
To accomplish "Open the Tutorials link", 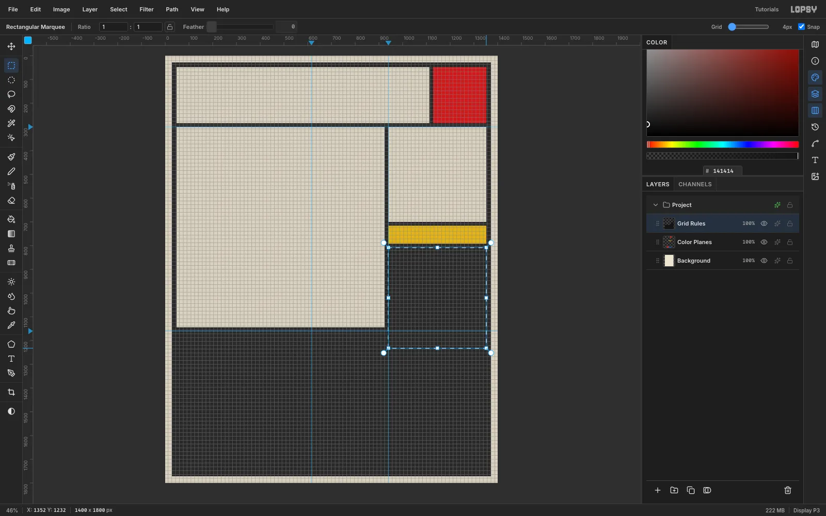I will 767,9.
